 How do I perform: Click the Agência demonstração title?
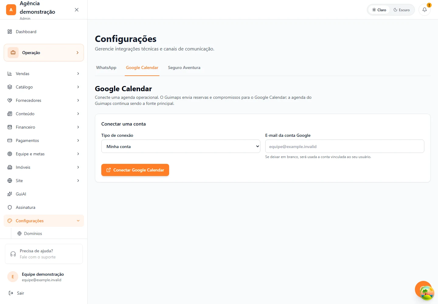tap(37, 8)
